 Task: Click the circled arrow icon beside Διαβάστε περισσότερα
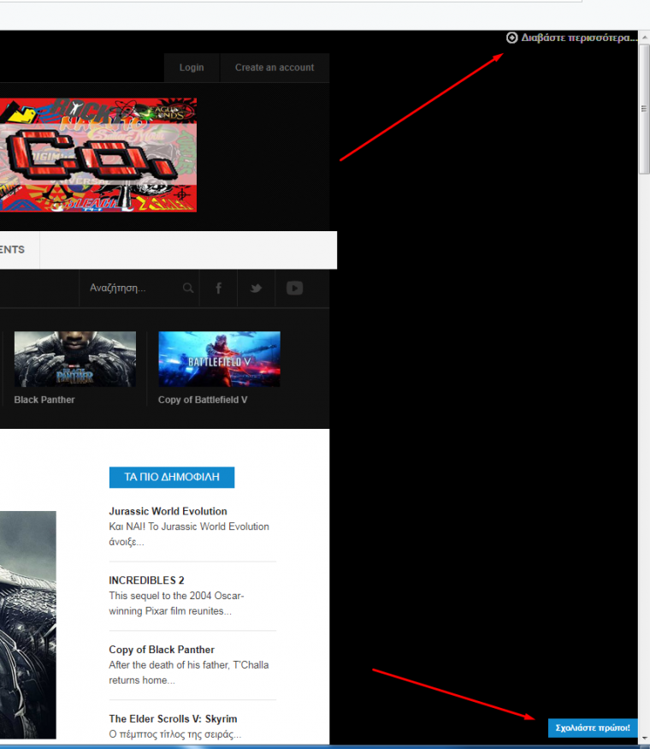click(511, 38)
